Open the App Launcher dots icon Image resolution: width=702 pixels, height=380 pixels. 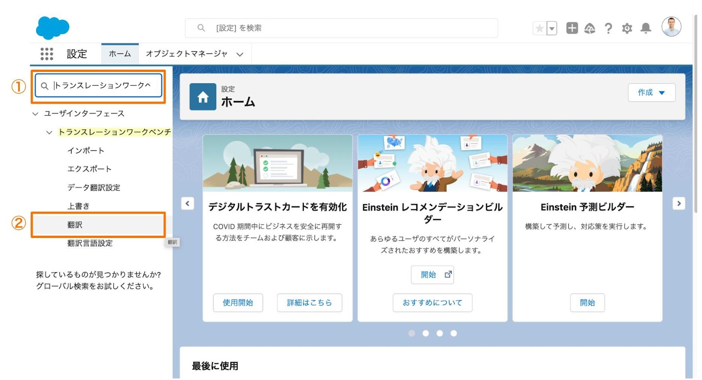click(47, 54)
